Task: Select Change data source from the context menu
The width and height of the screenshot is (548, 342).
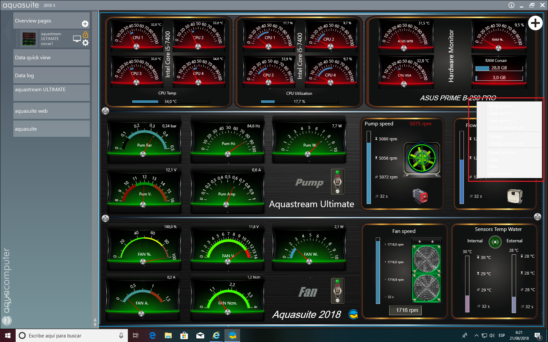Action: click(506, 144)
